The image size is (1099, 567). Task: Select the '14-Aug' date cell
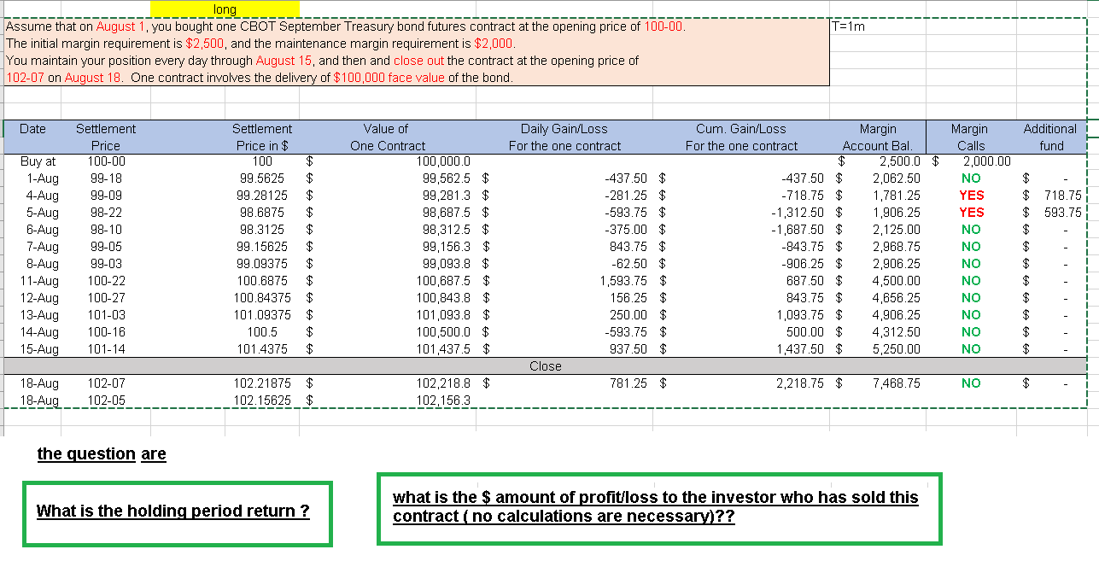pyautogui.click(x=40, y=332)
